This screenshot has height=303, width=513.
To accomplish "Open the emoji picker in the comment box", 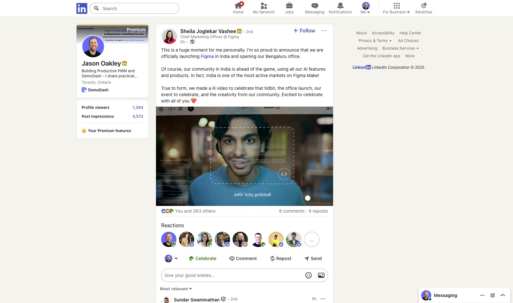I will (309, 275).
